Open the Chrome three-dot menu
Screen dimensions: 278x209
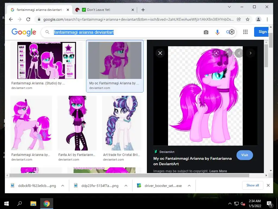coord(267,19)
